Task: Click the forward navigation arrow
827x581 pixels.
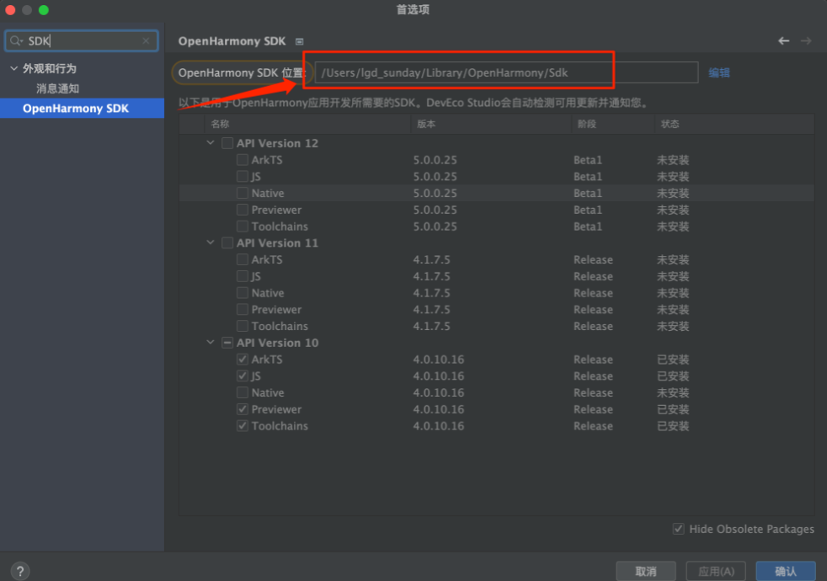Action: click(x=806, y=41)
